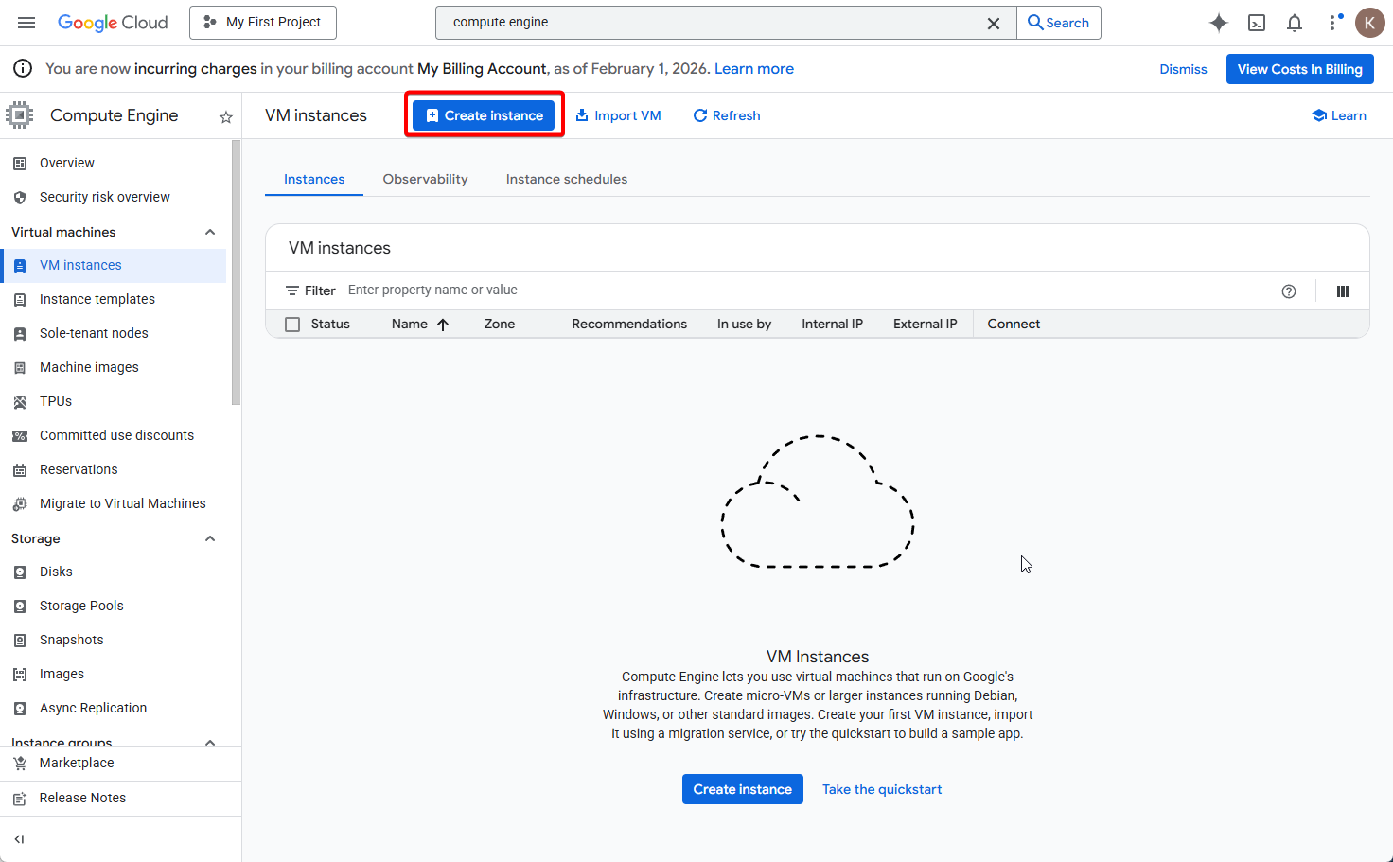Clear the search box with the X icon

(x=994, y=24)
